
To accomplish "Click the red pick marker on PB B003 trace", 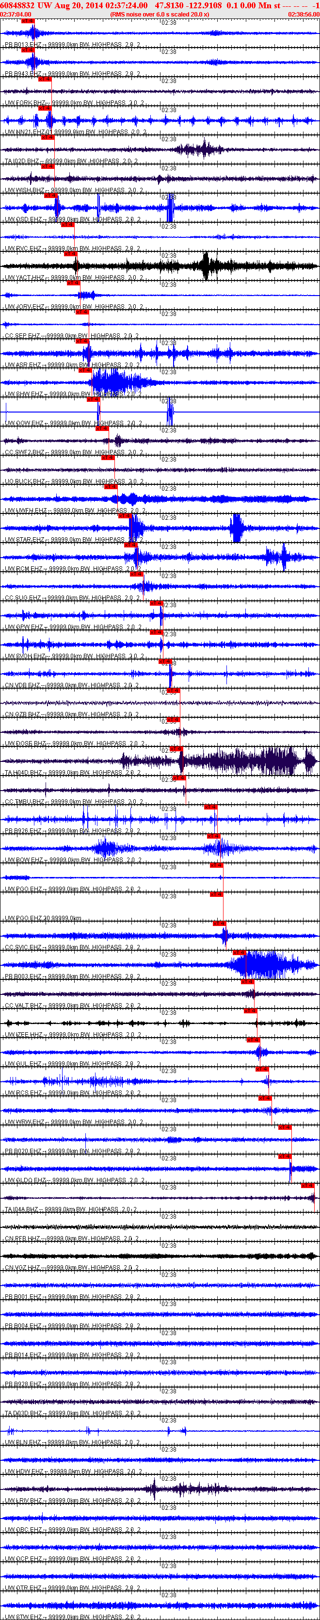I will [239, 952].
